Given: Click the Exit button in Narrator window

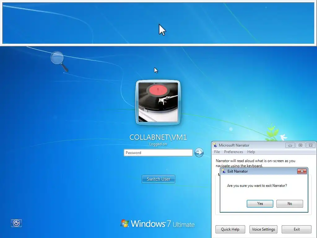Looking at the screenshot, I should [x=297, y=229].
